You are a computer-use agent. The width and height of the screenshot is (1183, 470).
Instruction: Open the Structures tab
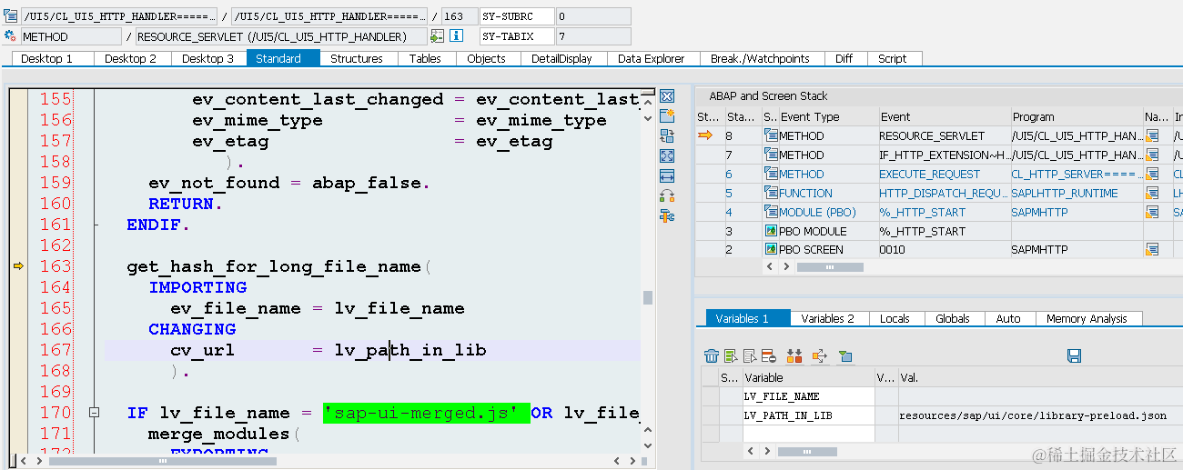357,58
